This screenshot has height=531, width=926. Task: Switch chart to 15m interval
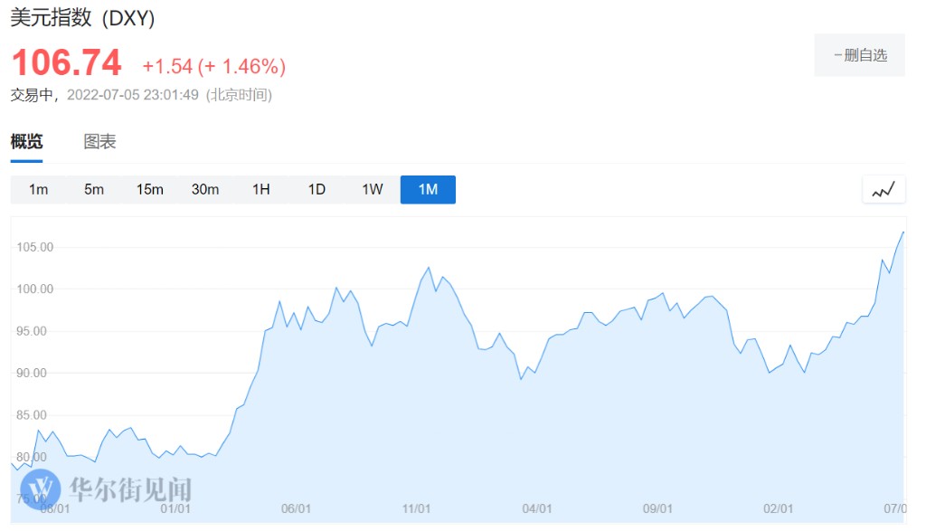coord(149,190)
